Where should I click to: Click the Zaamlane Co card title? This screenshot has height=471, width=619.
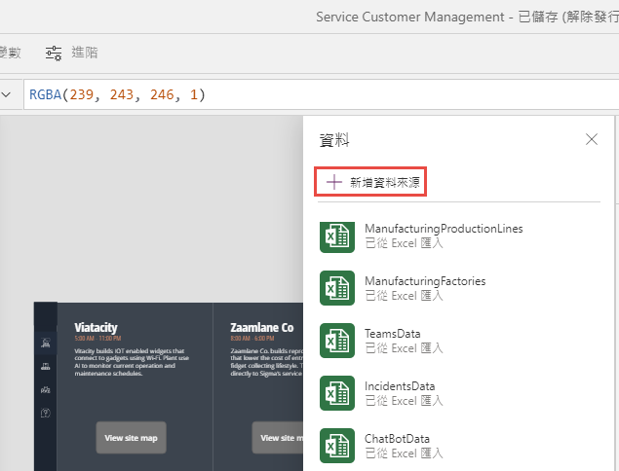[x=261, y=328]
